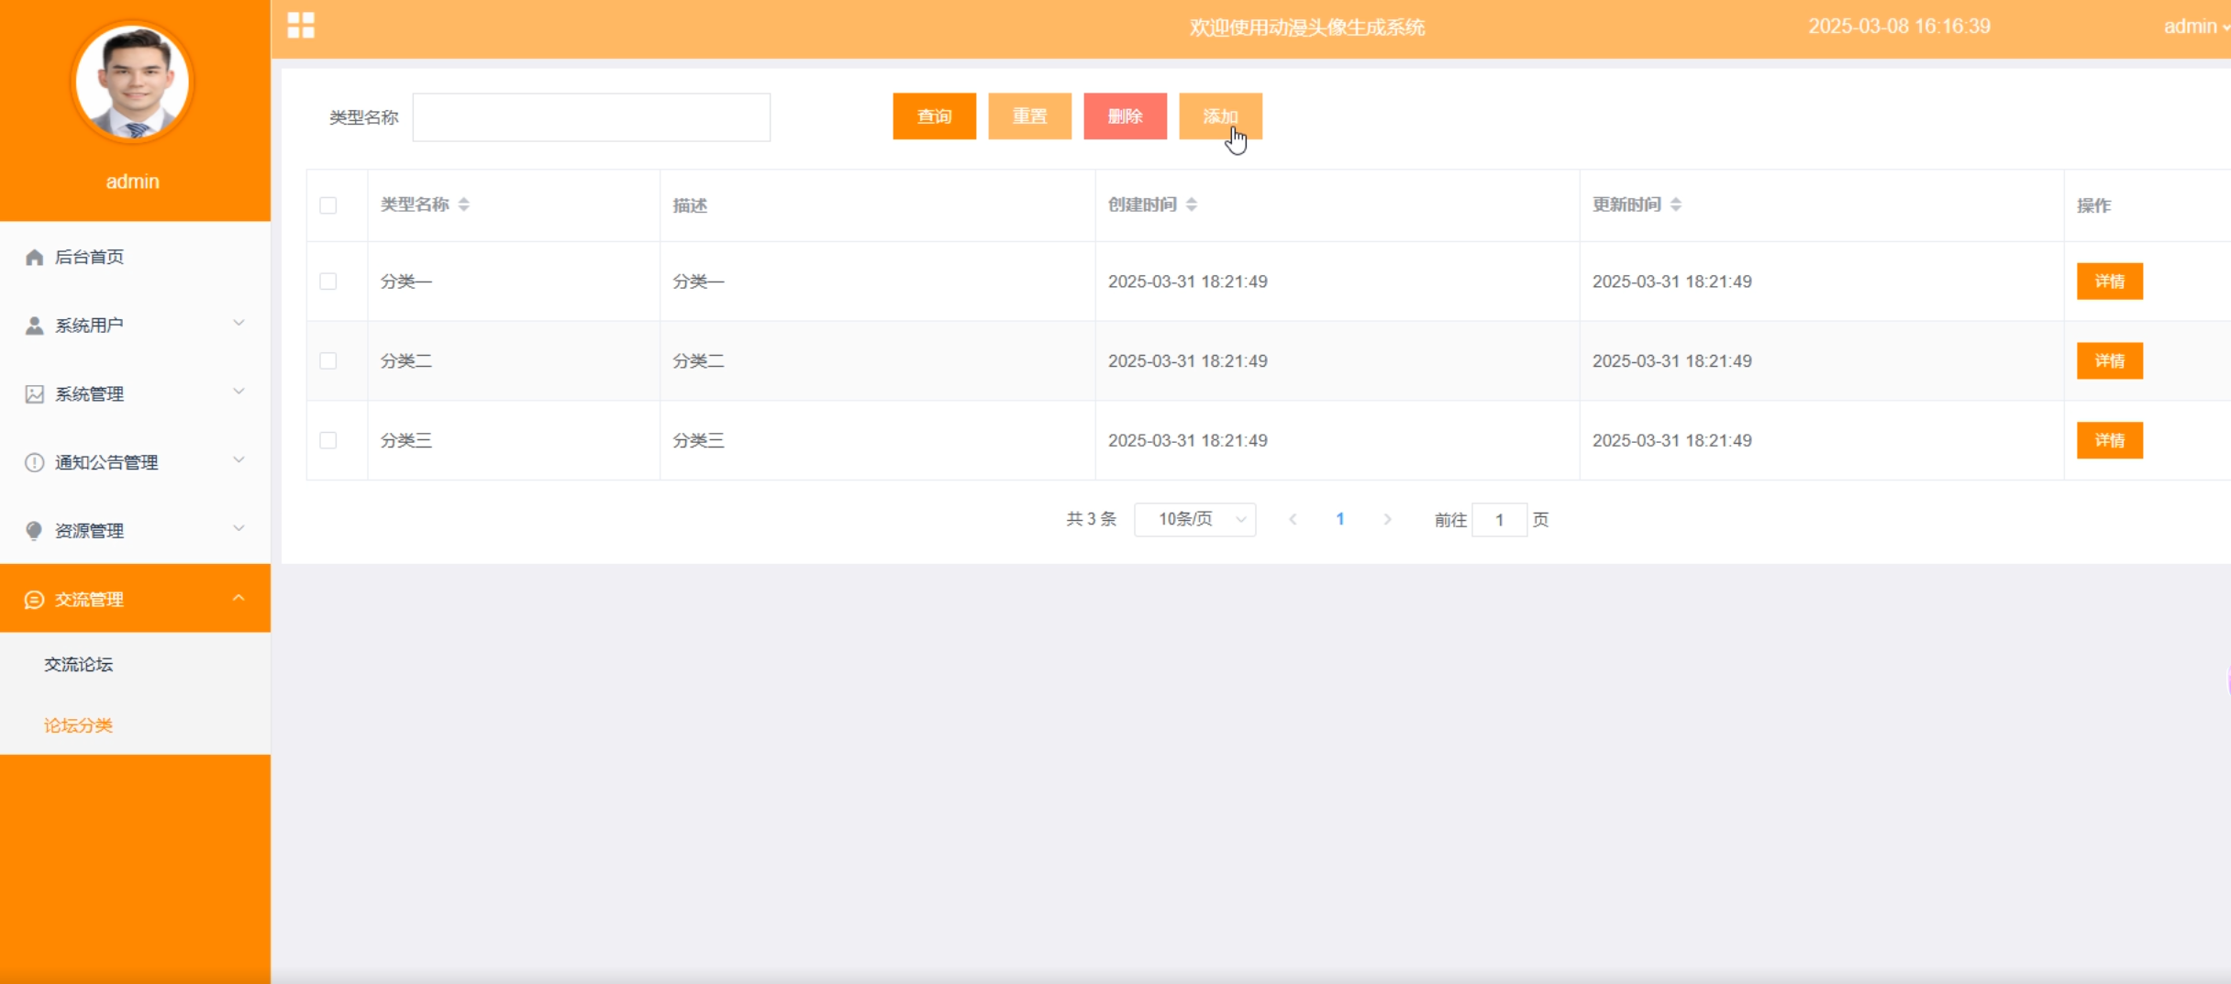Click the 欢迎使用动漫头像生成系统 title

pyautogui.click(x=1306, y=28)
